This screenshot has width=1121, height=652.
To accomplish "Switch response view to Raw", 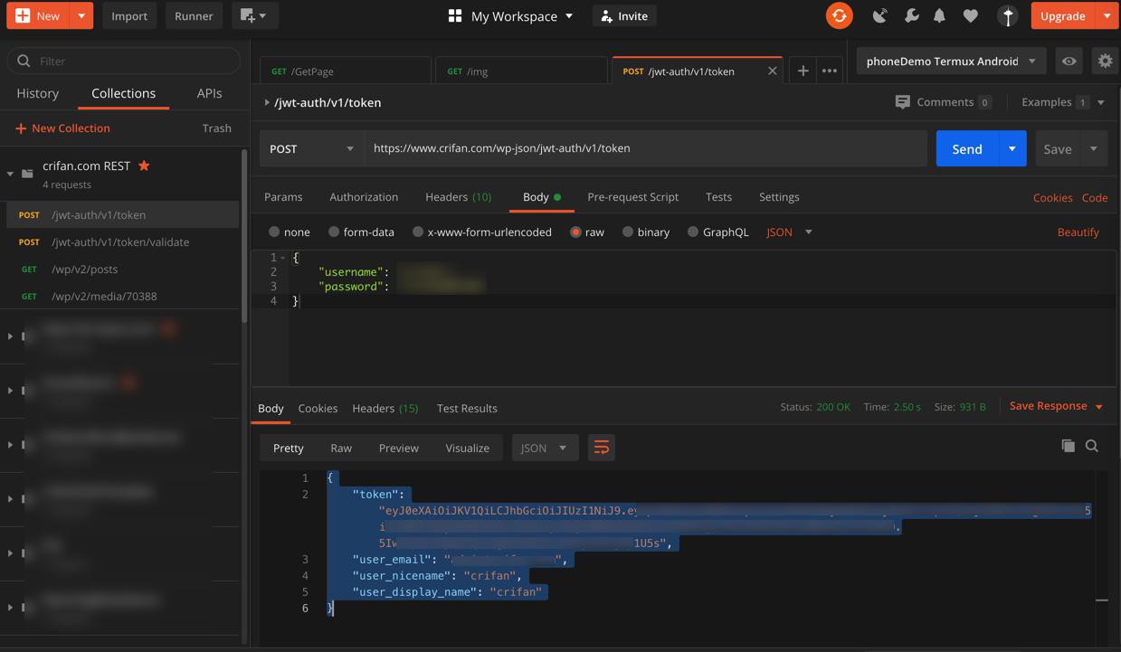I will pyautogui.click(x=341, y=448).
